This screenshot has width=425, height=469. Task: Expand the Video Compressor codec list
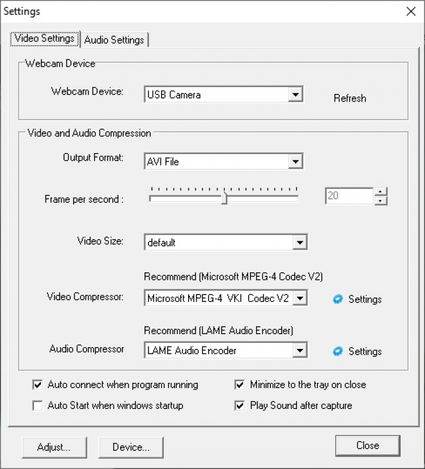(300, 298)
